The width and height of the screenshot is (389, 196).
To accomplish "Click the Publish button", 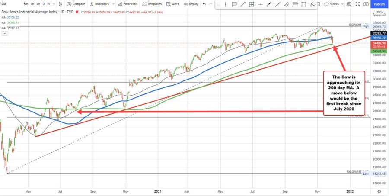I will (379, 4).
